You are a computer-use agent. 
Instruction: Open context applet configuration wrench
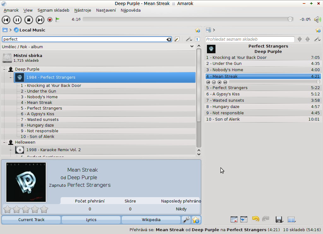(x=186, y=220)
